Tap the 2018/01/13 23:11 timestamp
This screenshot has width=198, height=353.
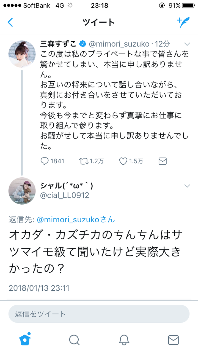coord(39,288)
